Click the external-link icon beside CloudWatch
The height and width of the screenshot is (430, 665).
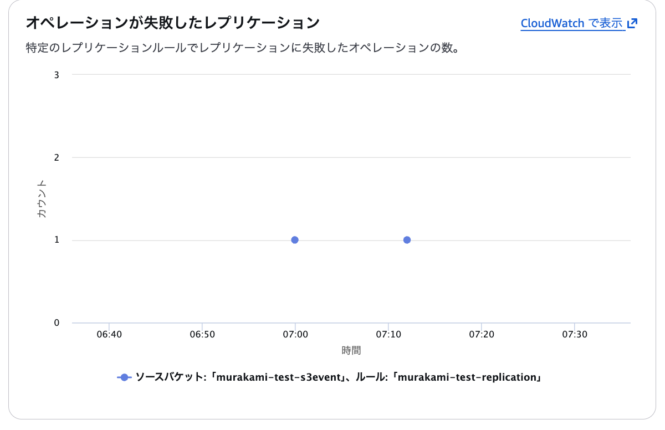632,23
